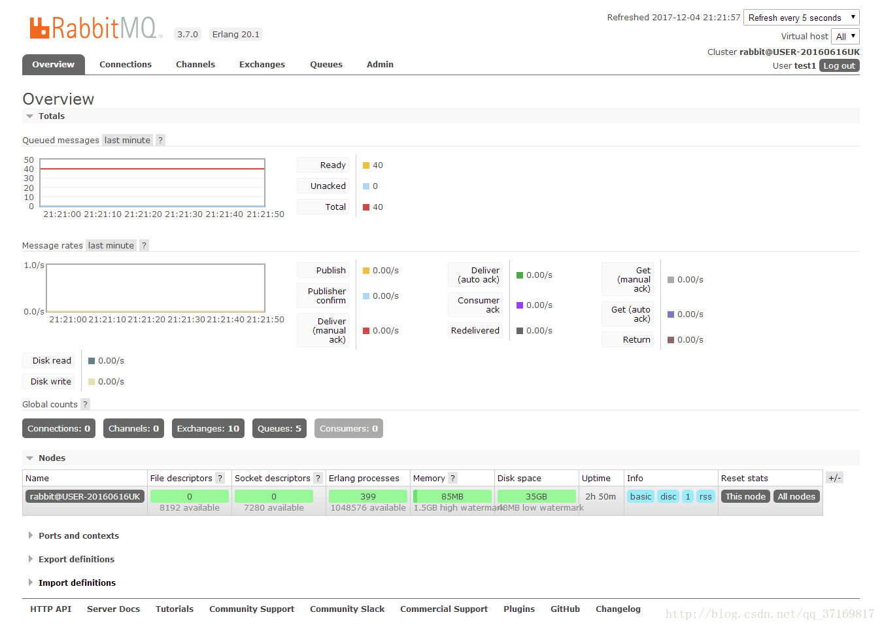Click the 1 info tag
The image size is (882, 627).
coord(688,496)
